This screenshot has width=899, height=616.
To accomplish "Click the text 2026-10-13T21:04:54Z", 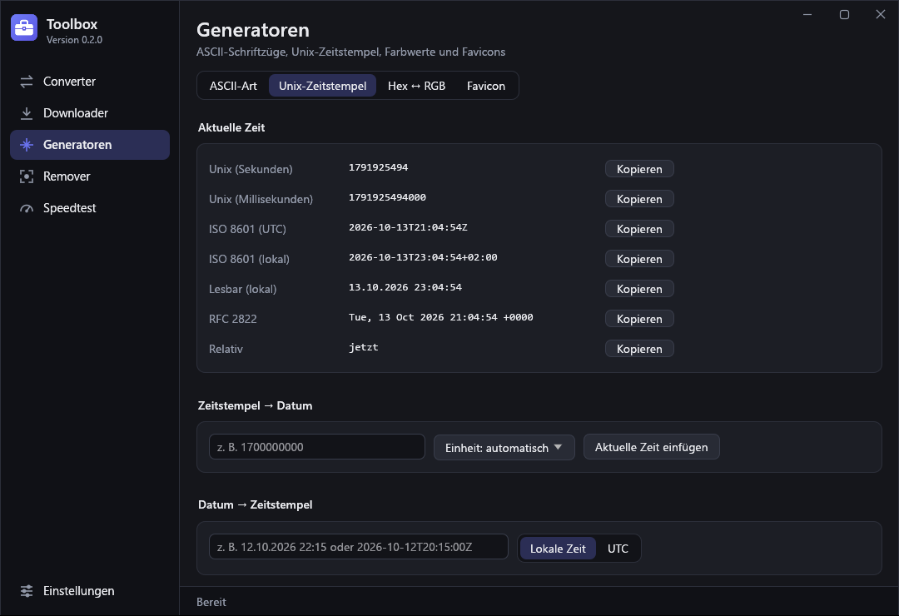I will point(408,227).
